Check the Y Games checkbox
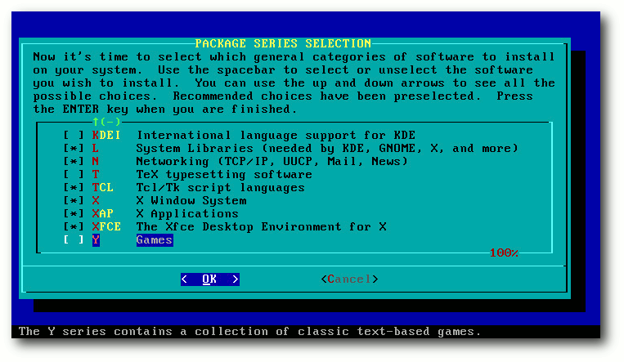This screenshot has height=362, width=624. click(74, 240)
